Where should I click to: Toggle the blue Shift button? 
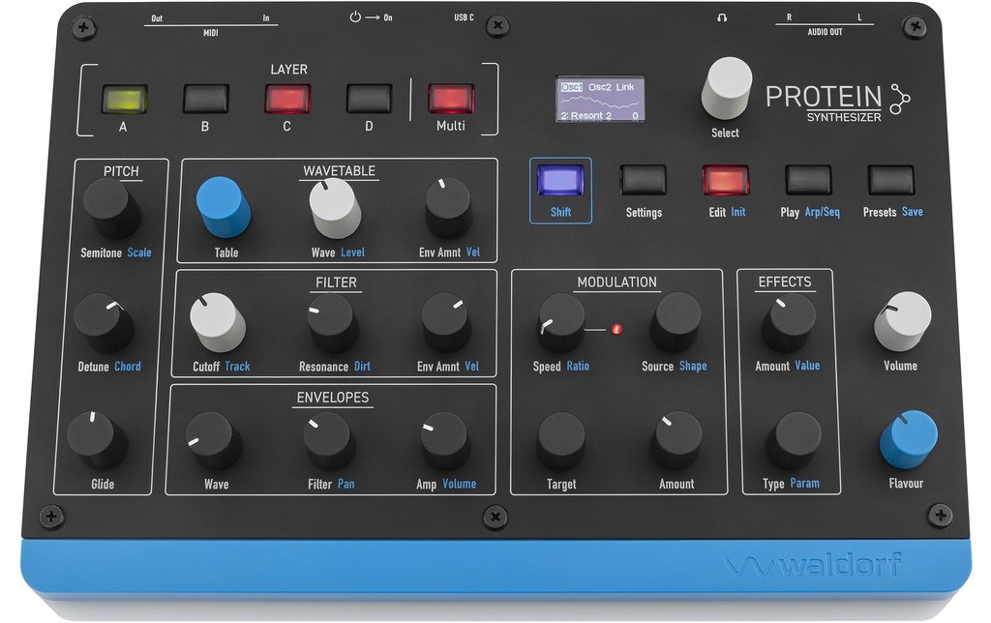pos(560,180)
